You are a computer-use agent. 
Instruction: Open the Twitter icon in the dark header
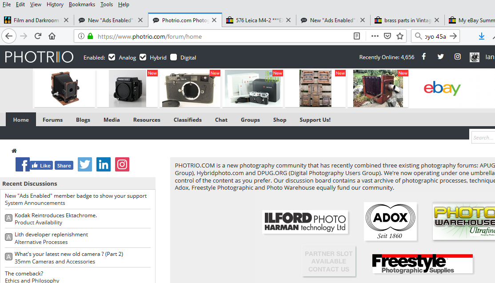point(440,57)
